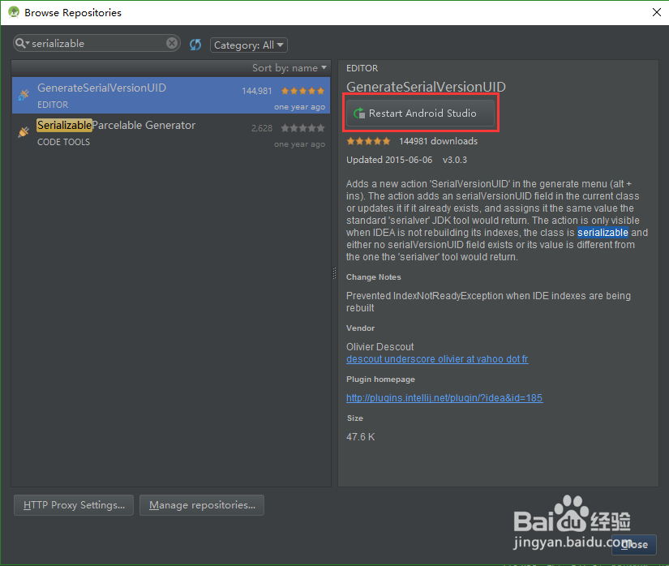Open the vendor email link

[x=437, y=359]
